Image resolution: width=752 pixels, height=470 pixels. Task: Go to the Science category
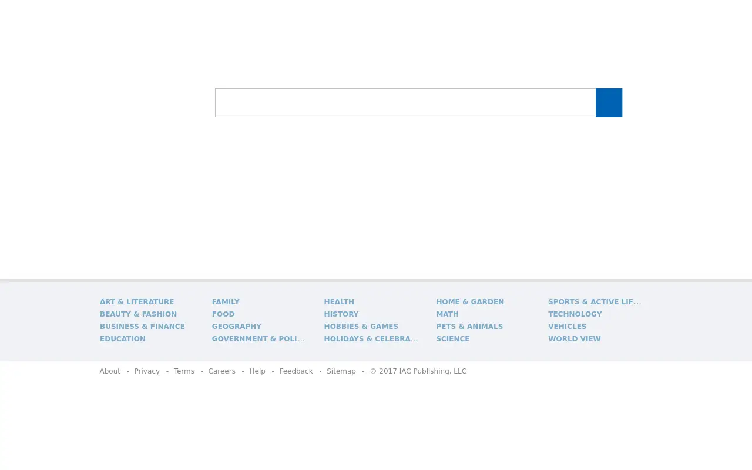[x=453, y=339]
